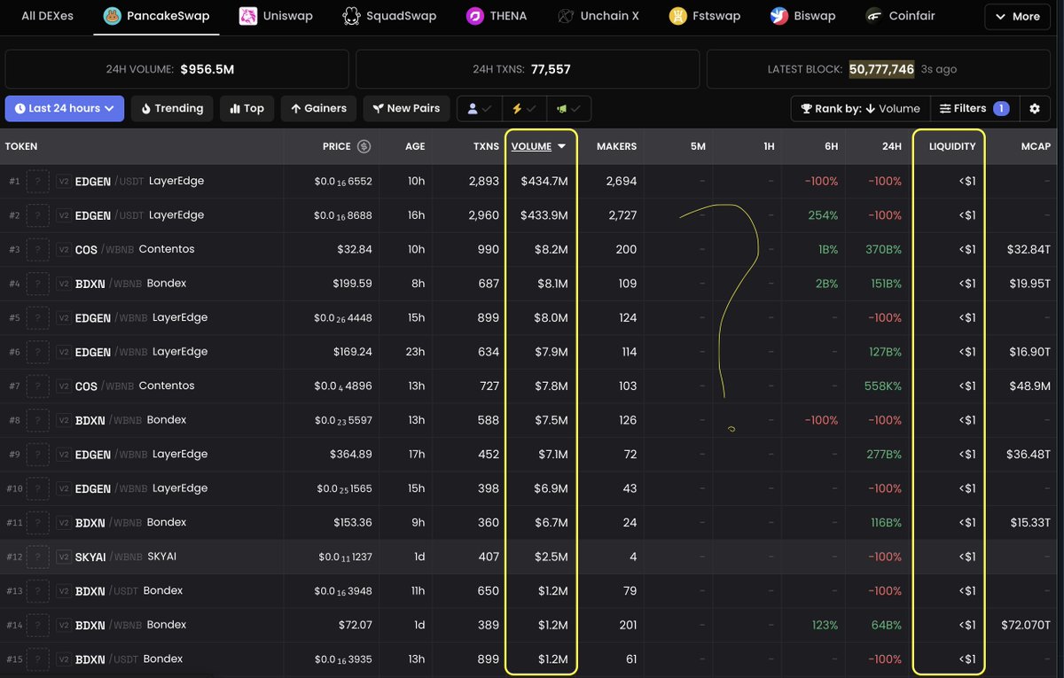Click the Unchain X logo icon
Viewport: 1064px width, 678px height.
pos(565,16)
